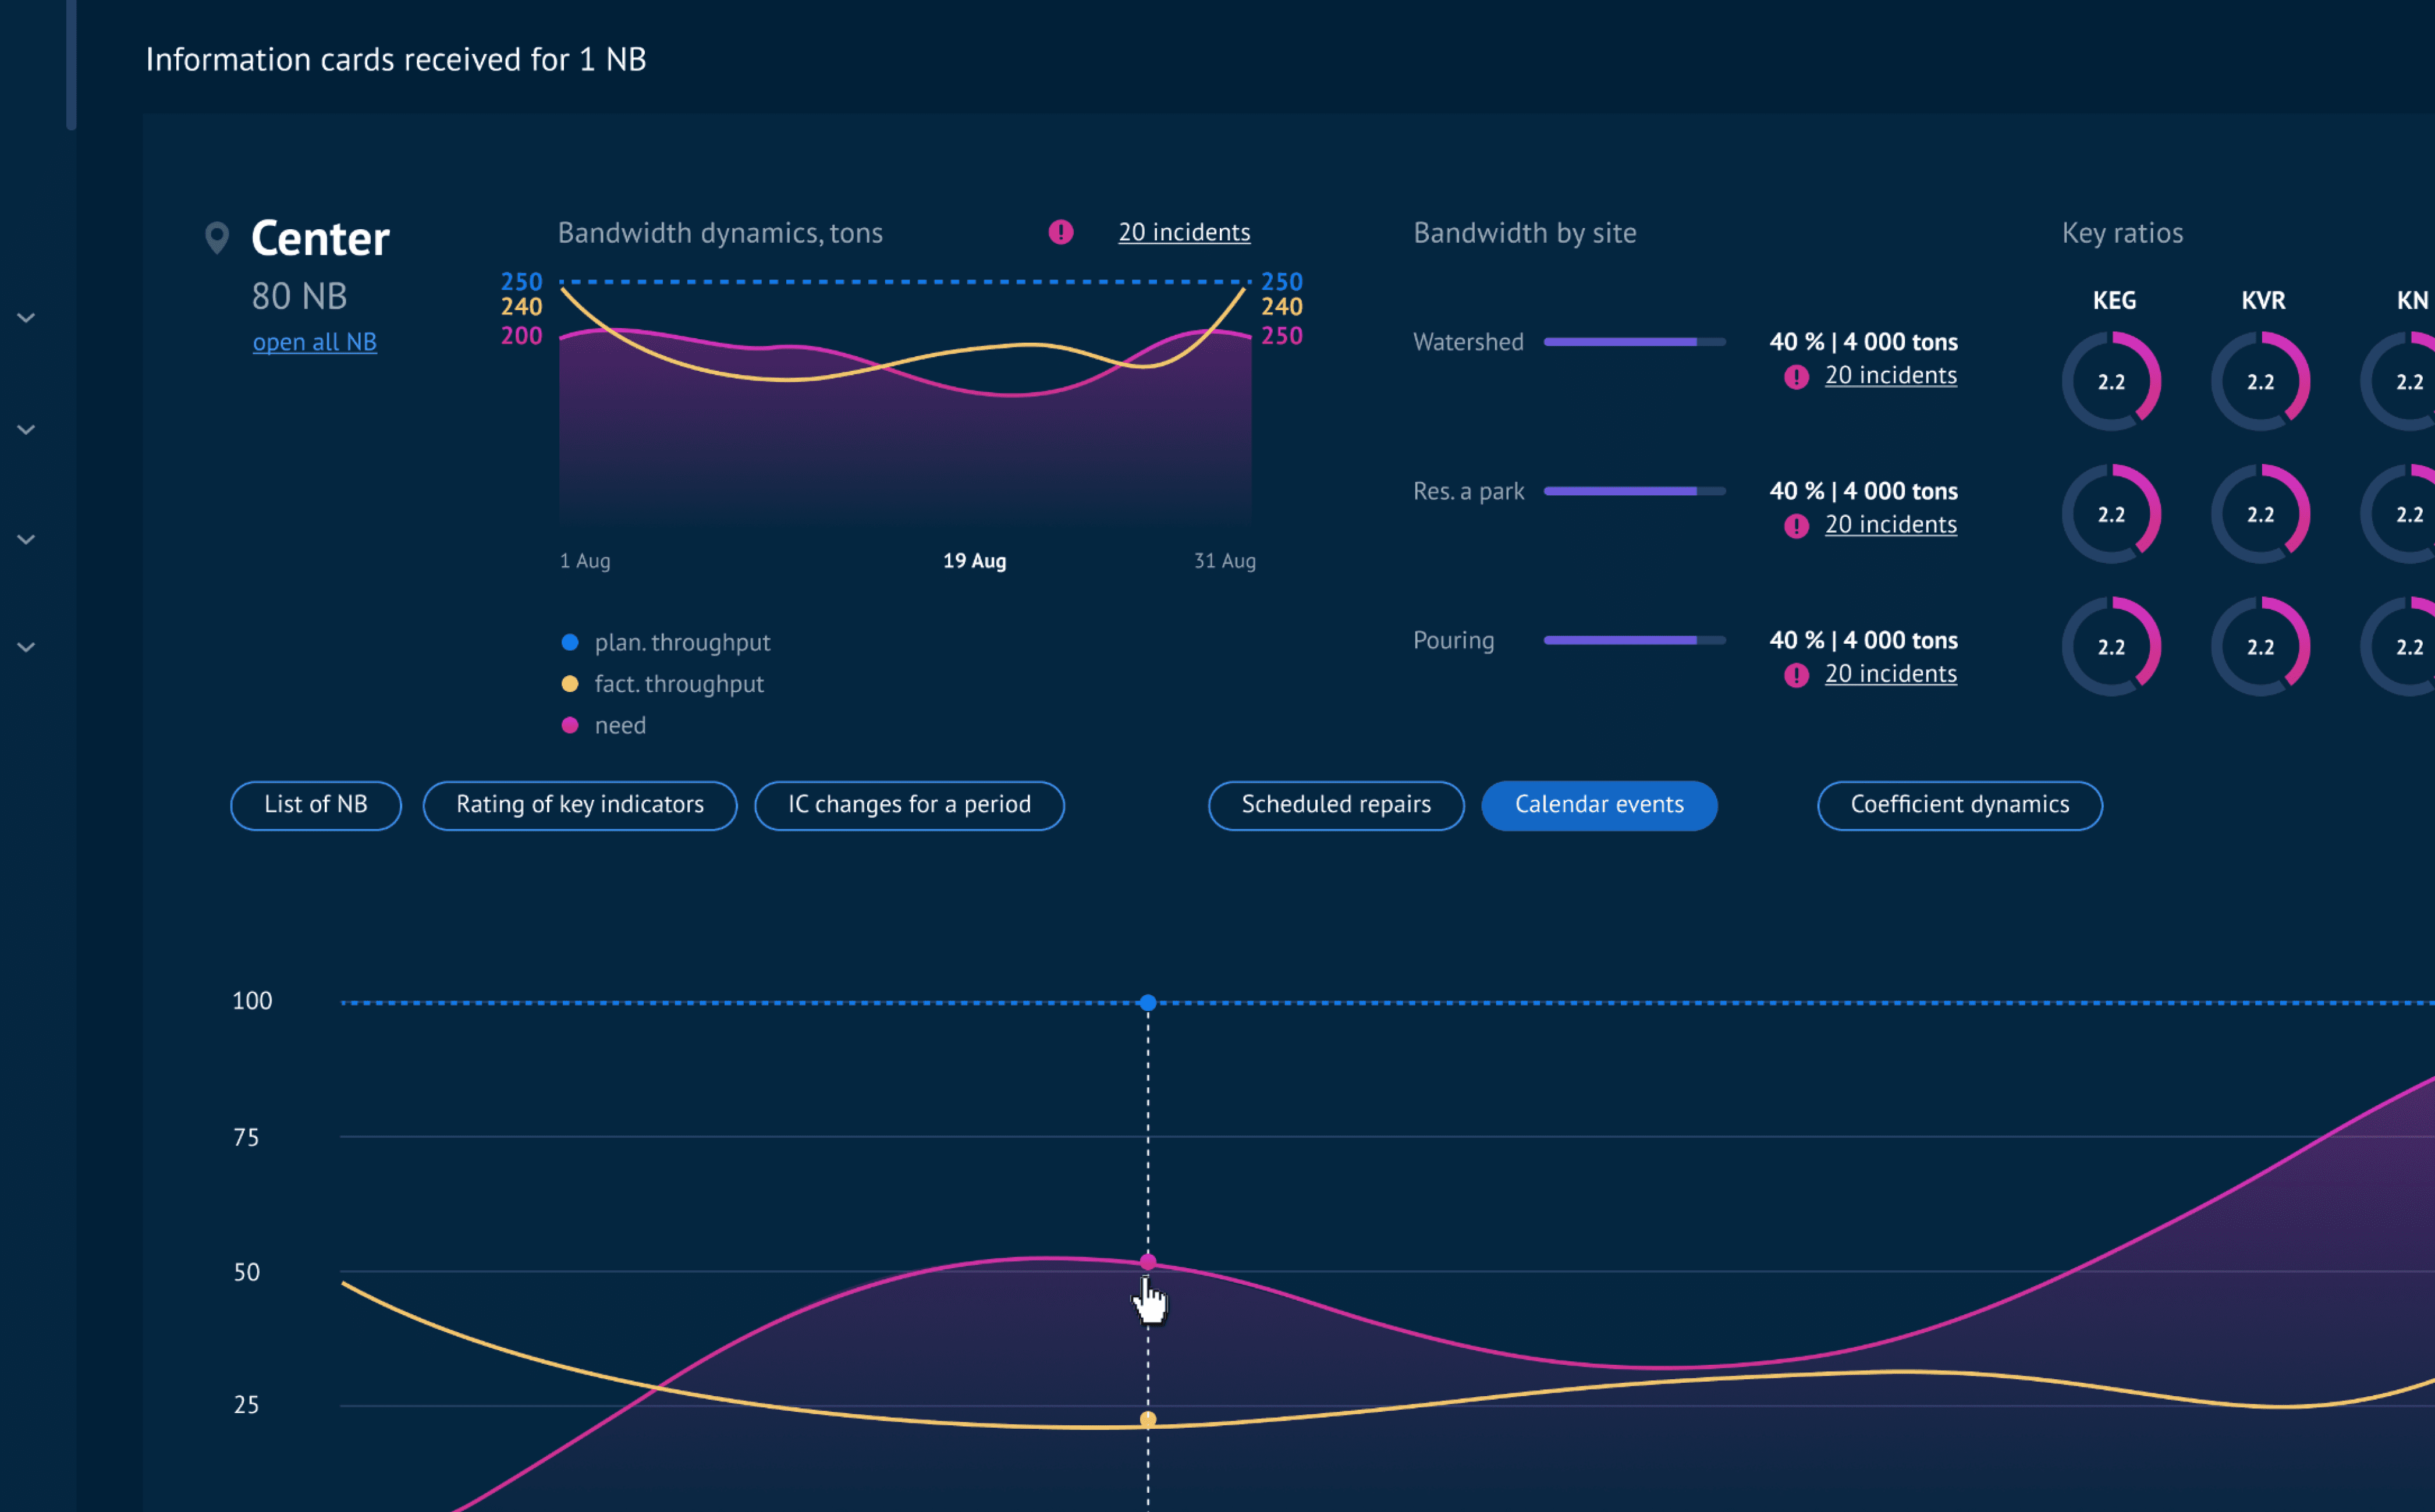
Task: Switch to the Scheduled repairs tab
Action: [x=1336, y=805]
